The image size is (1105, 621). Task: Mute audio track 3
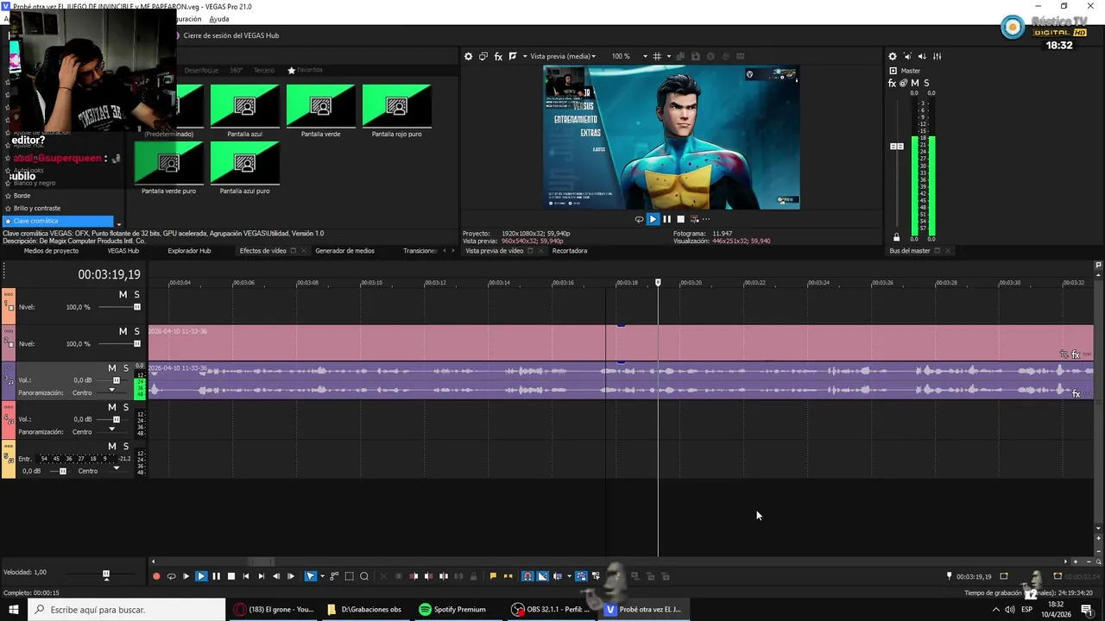coord(111,368)
